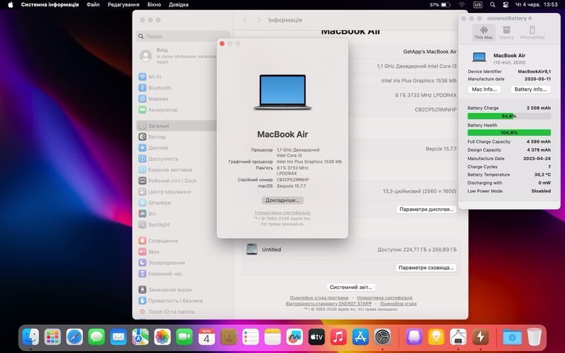The height and width of the screenshot is (353, 565).
Task: Click the Докладніше… button
Action: pos(282,201)
